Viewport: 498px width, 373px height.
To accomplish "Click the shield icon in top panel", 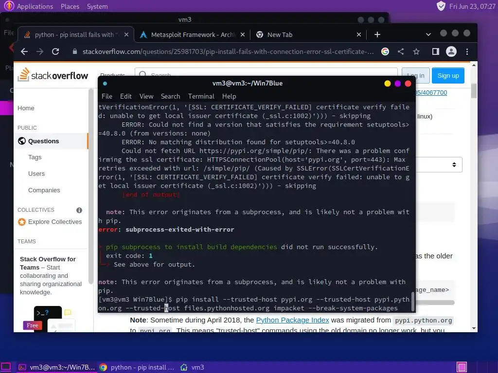I will [x=441, y=6].
